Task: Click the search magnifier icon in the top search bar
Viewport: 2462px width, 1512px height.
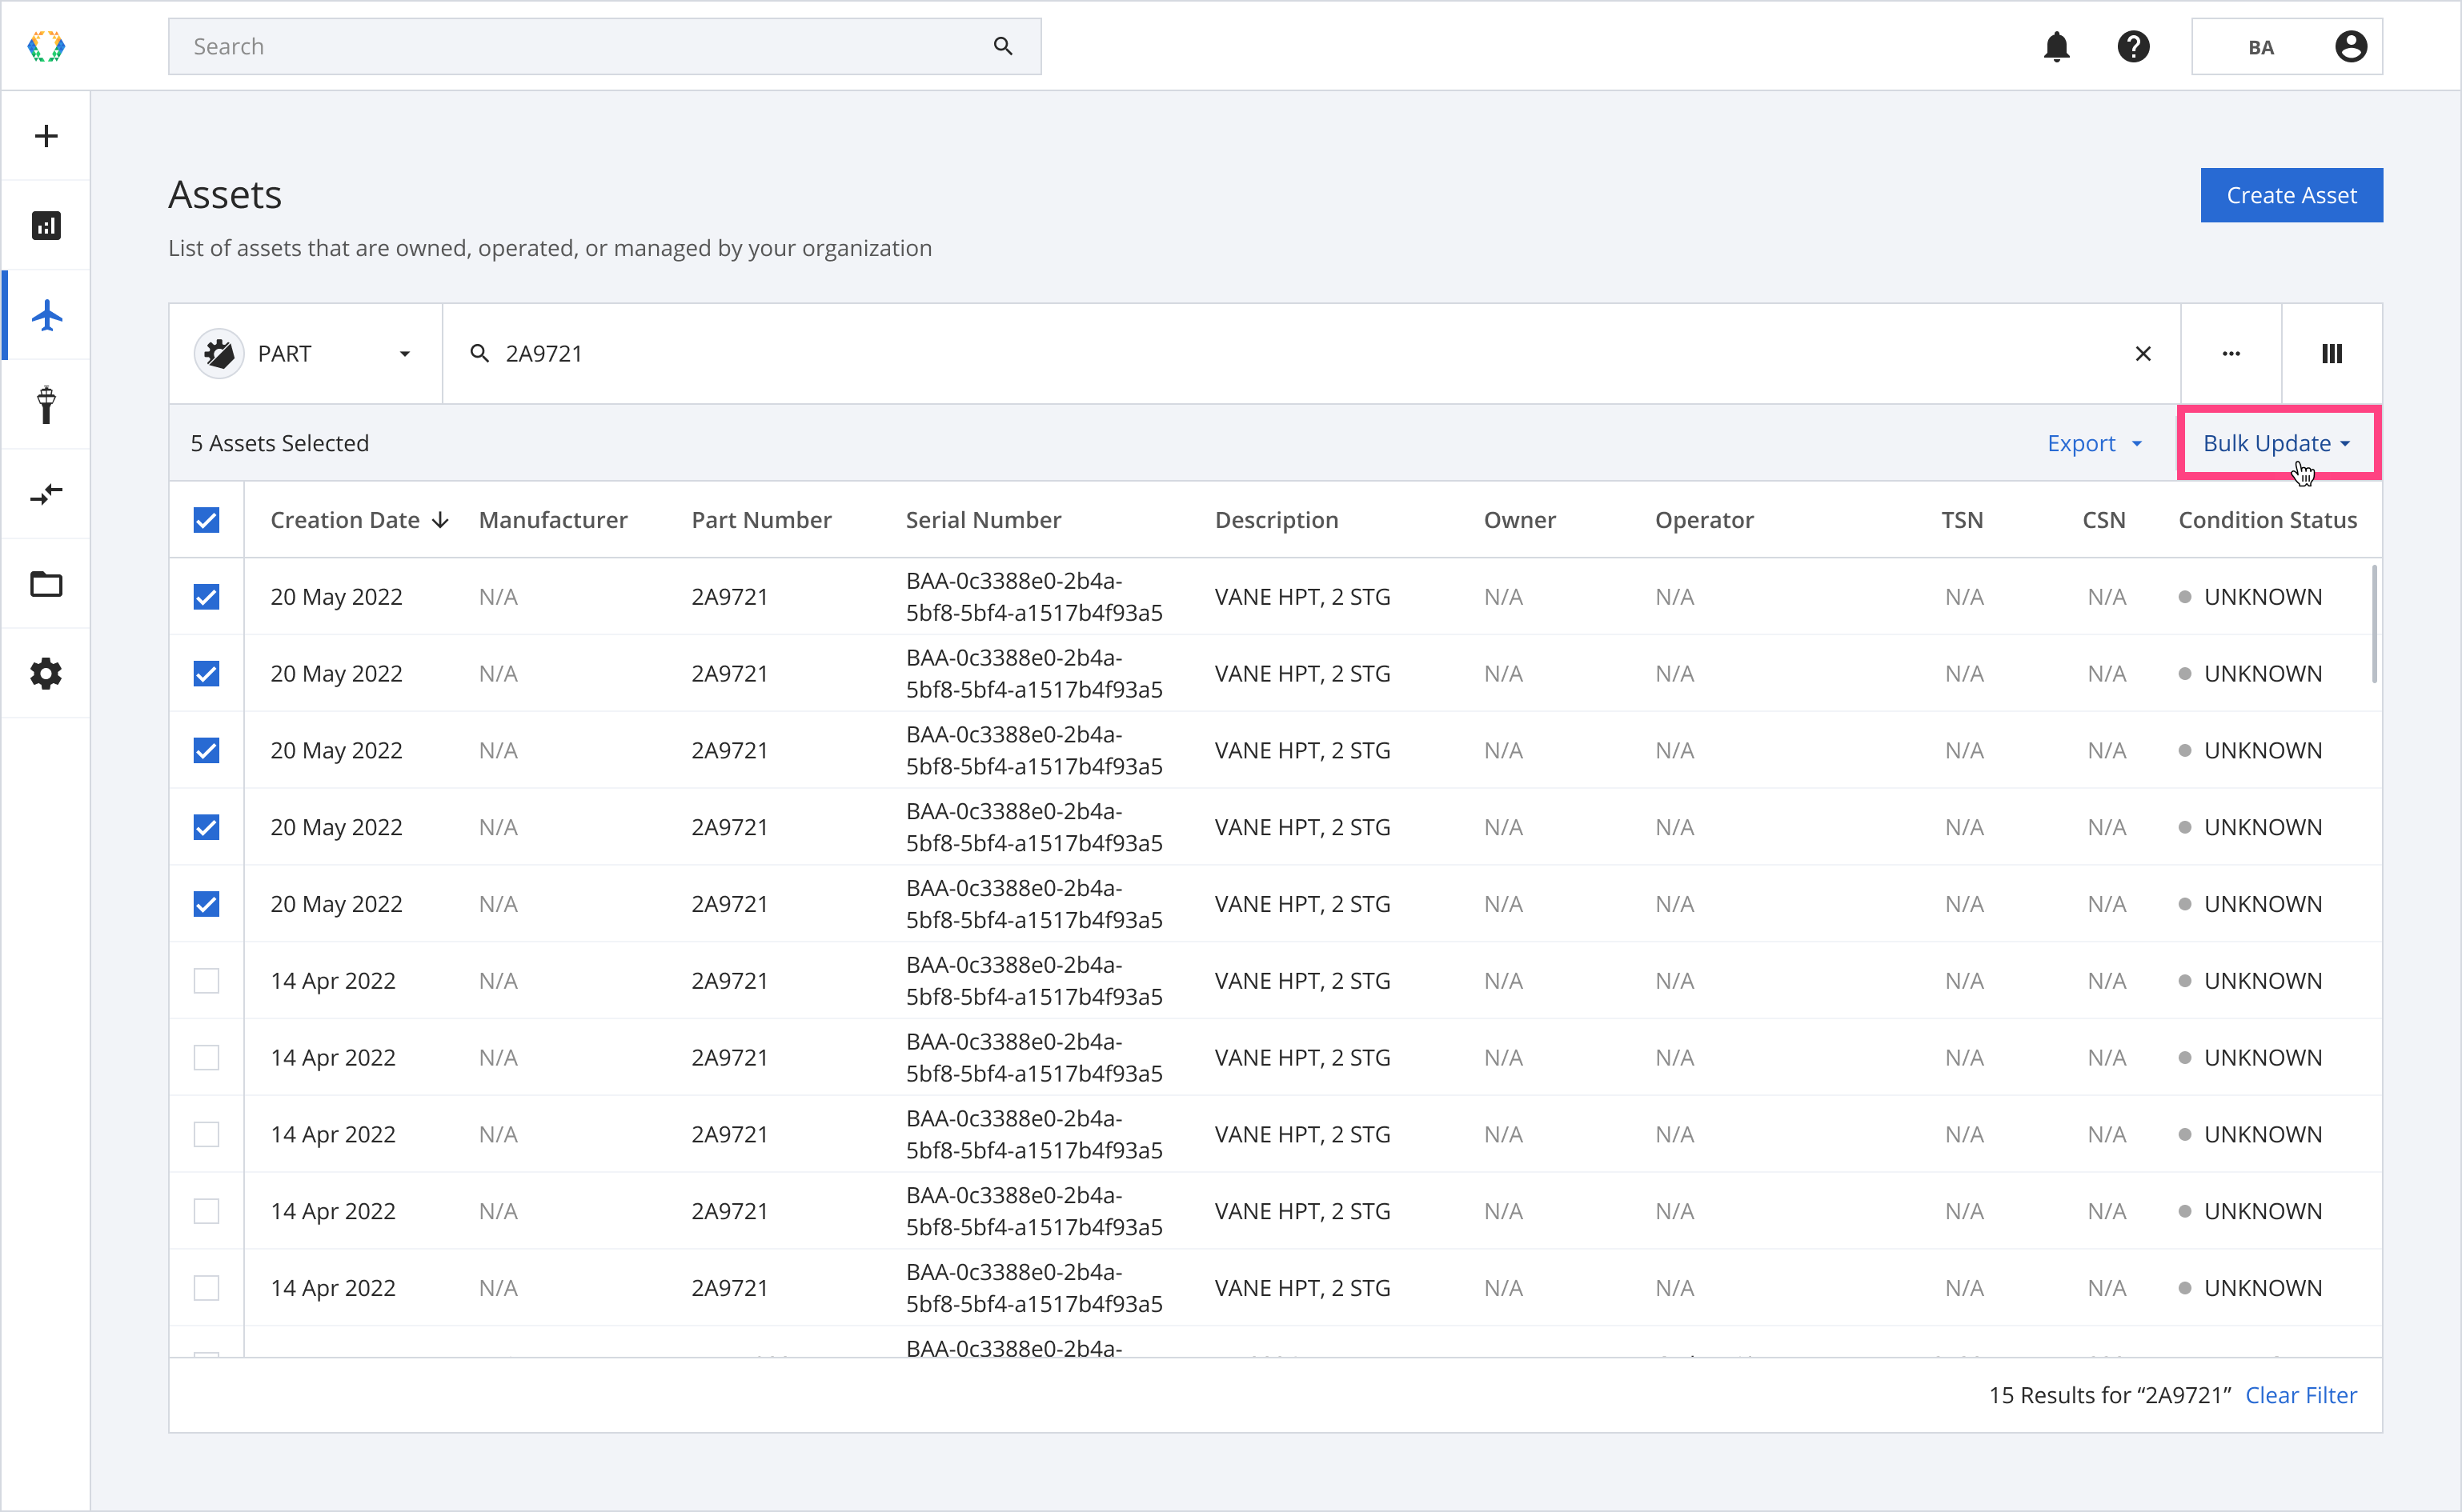Action: (x=1004, y=46)
